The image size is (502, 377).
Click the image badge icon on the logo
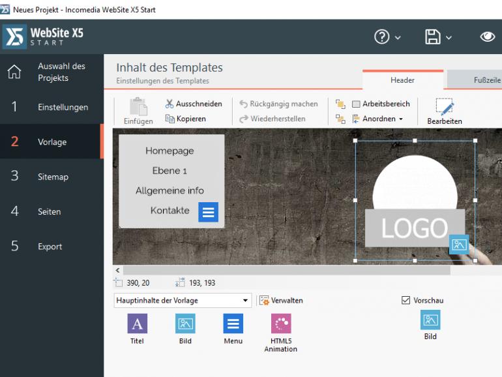pyautogui.click(x=459, y=245)
